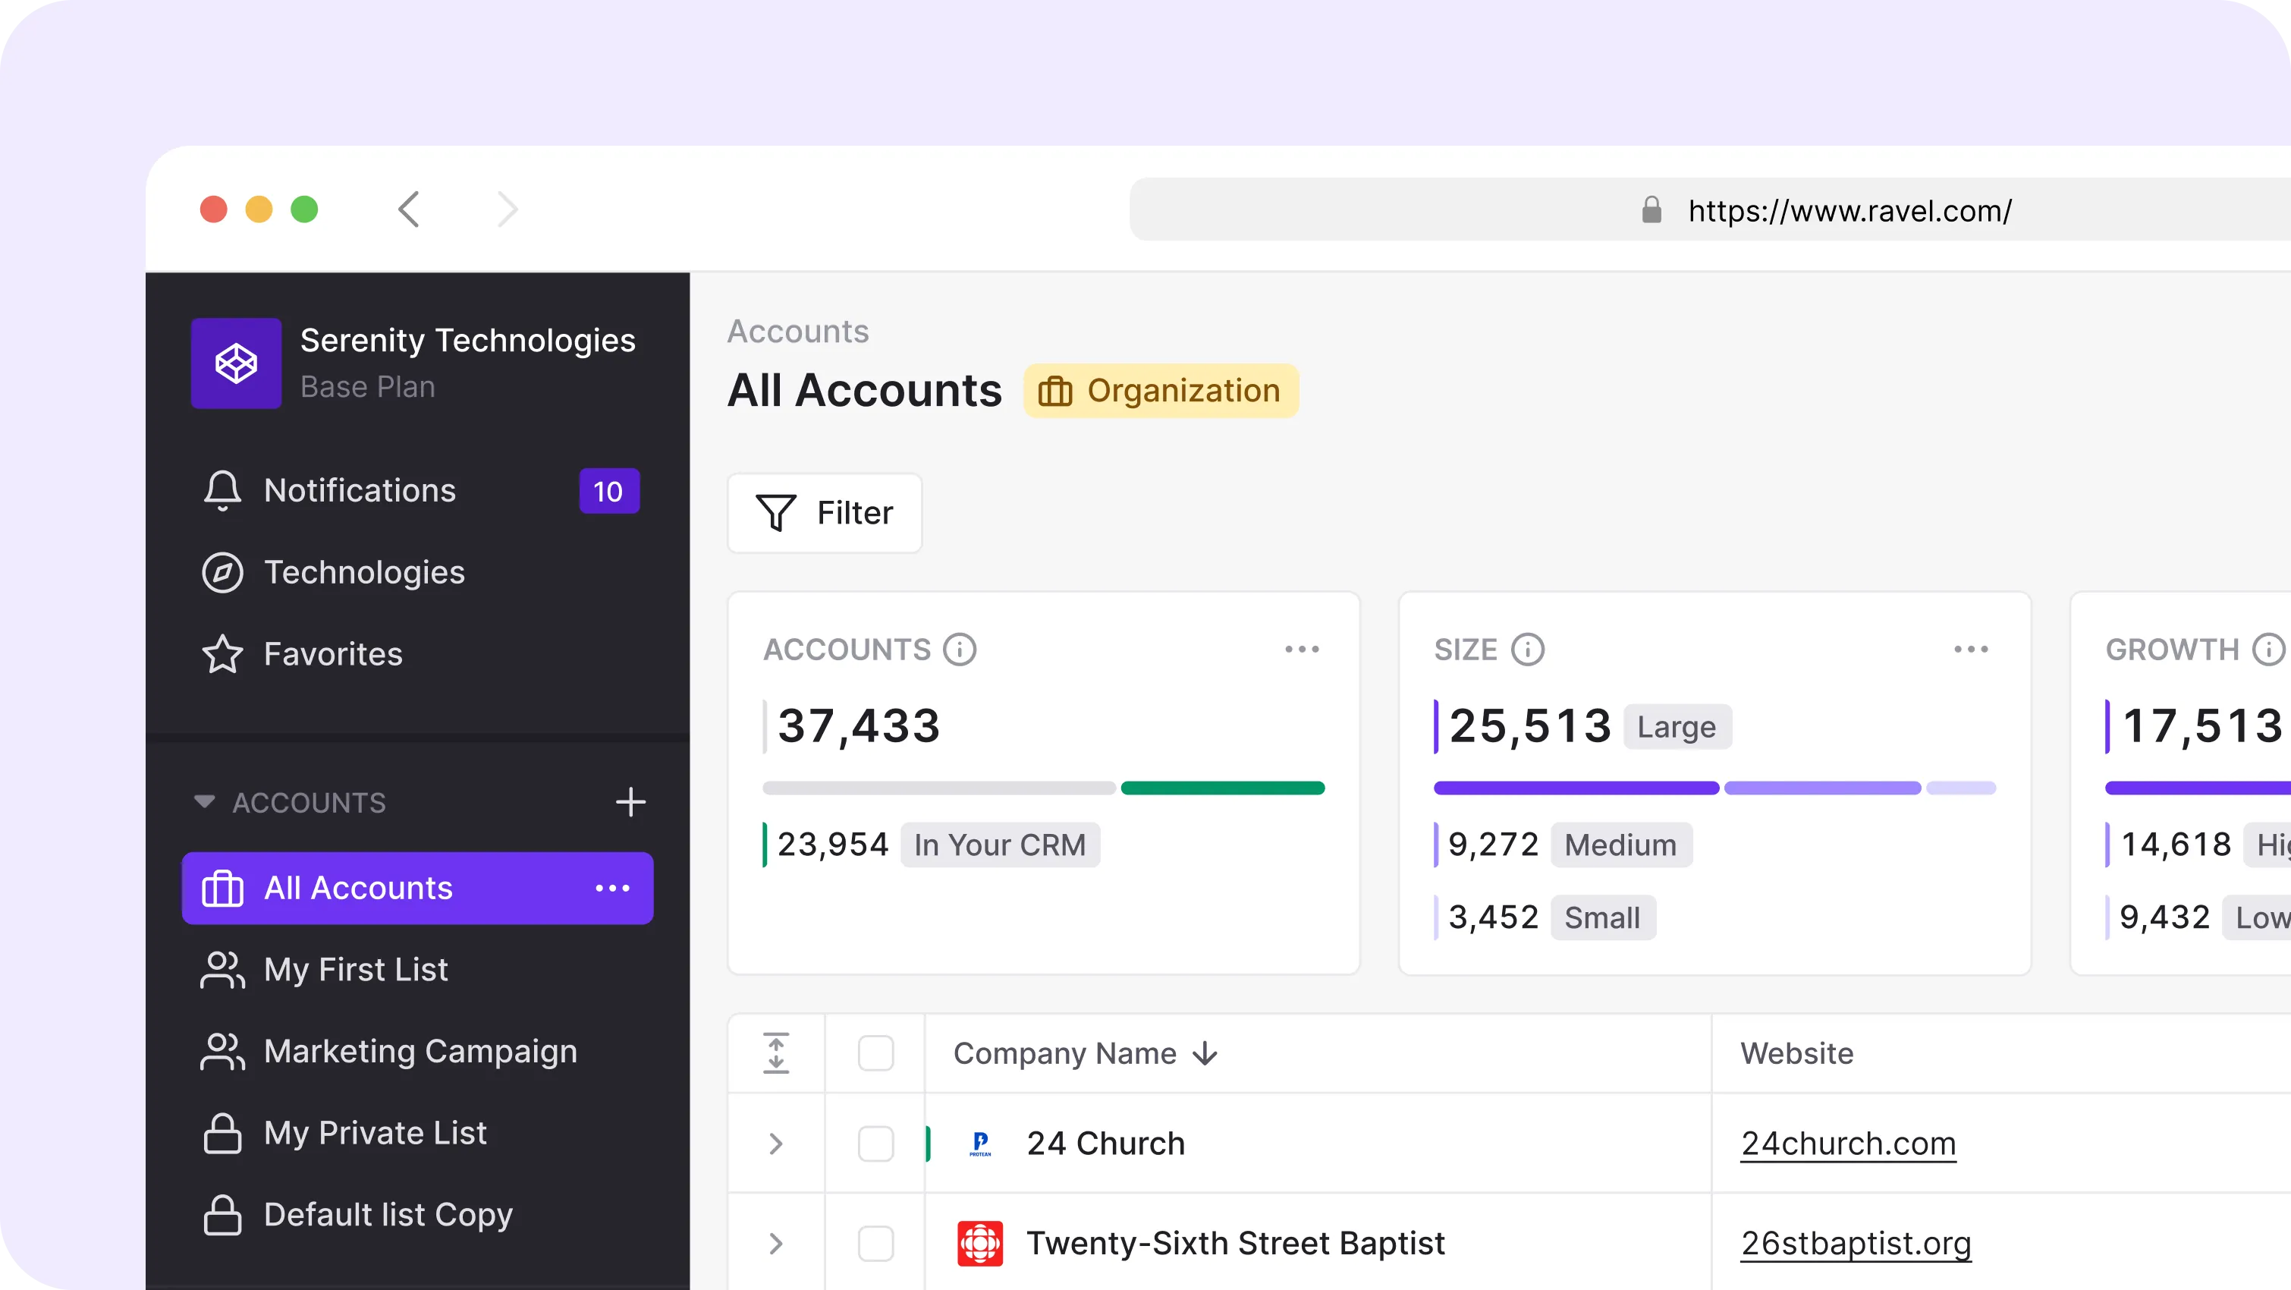Viewport: 2291px width, 1290px height.
Task: Click the Notifications bell icon
Action: pos(222,490)
